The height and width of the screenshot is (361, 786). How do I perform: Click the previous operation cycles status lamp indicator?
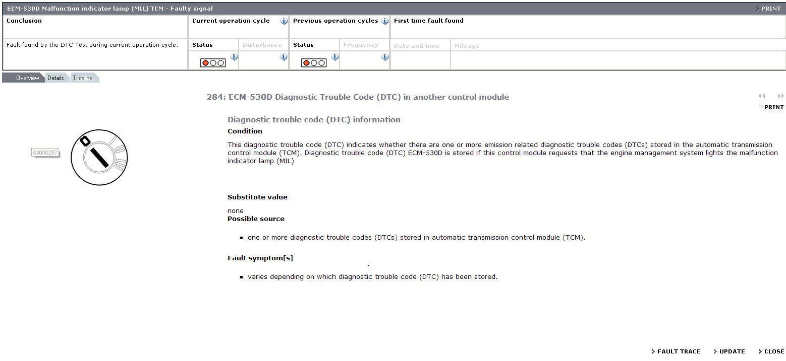pos(314,63)
